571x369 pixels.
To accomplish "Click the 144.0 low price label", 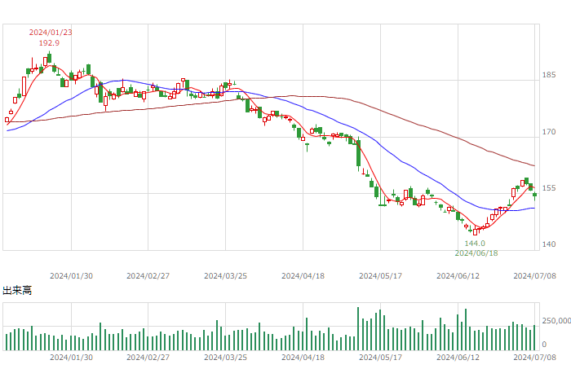I will point(475,244).
